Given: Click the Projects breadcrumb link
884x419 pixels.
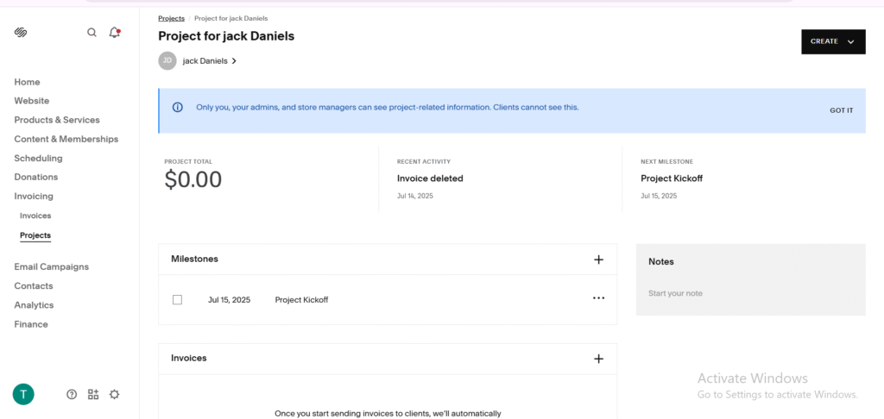Looking at the screenshot, I should [172, 19].
